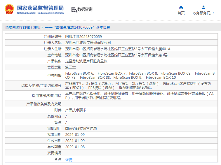The image size is (221, 165).
Task: Click the 结构及组成/主要组成成分 label
Action: point(41,86)
